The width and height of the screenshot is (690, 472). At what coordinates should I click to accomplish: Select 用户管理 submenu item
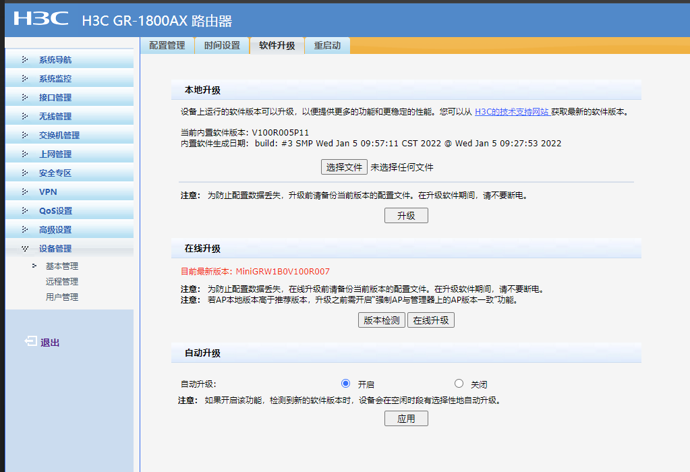click(x=62, y=297)
